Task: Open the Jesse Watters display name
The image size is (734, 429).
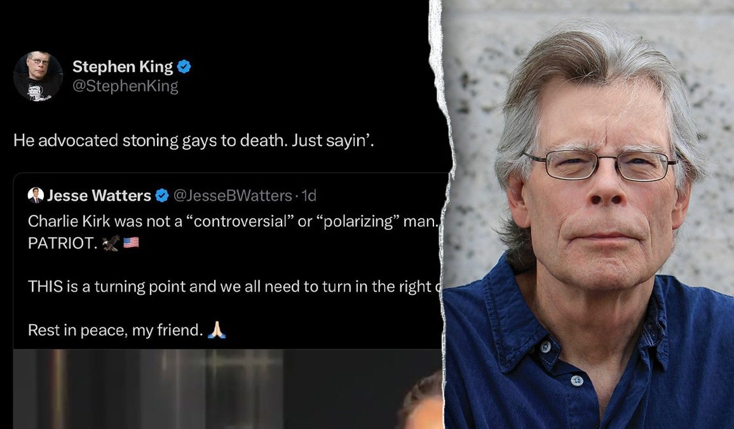Action: click(x=99, y=196)
